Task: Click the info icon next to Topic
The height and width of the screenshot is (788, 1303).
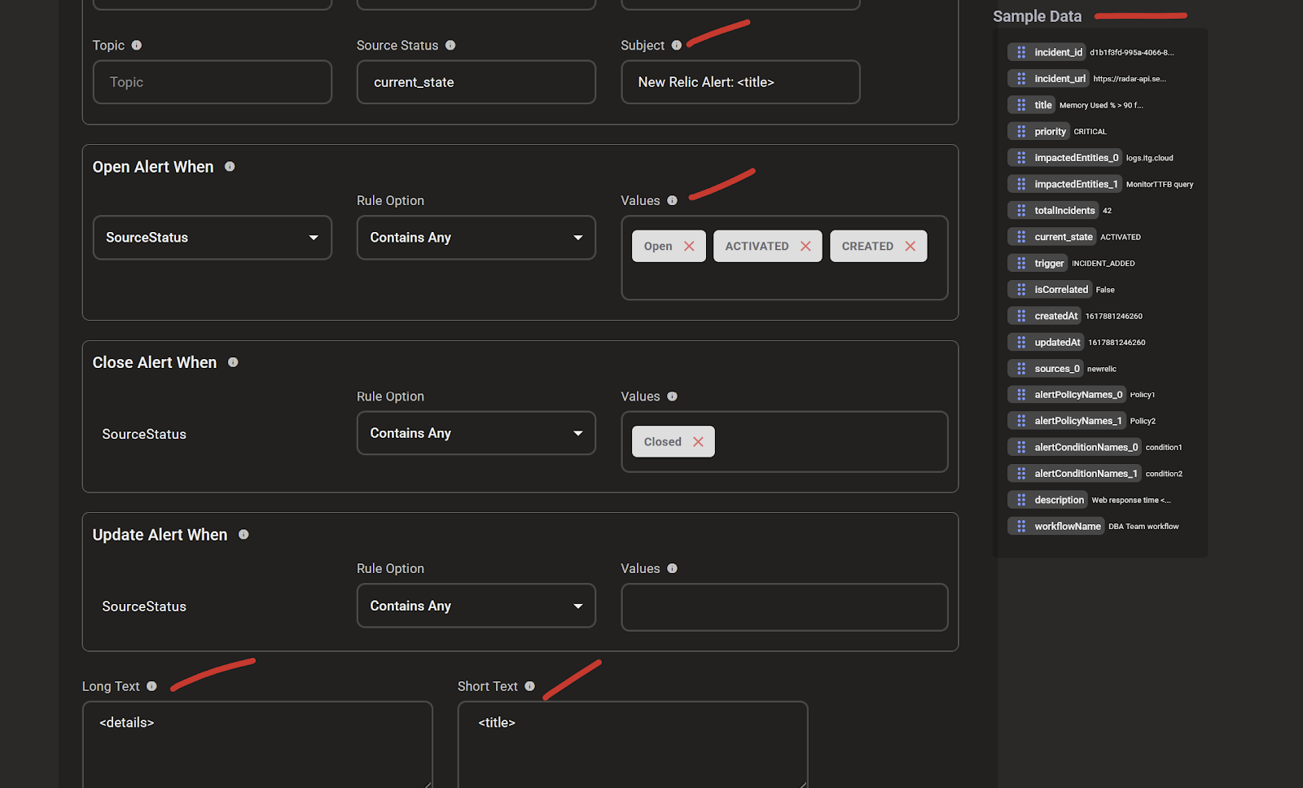Action: tap(137, 46)
